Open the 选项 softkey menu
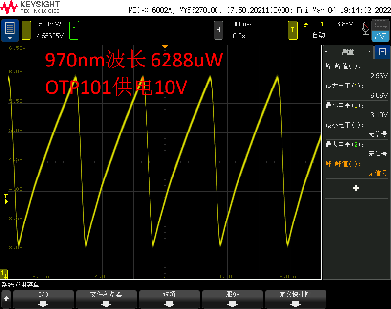391x309 pixels. [x=170, y=299]
